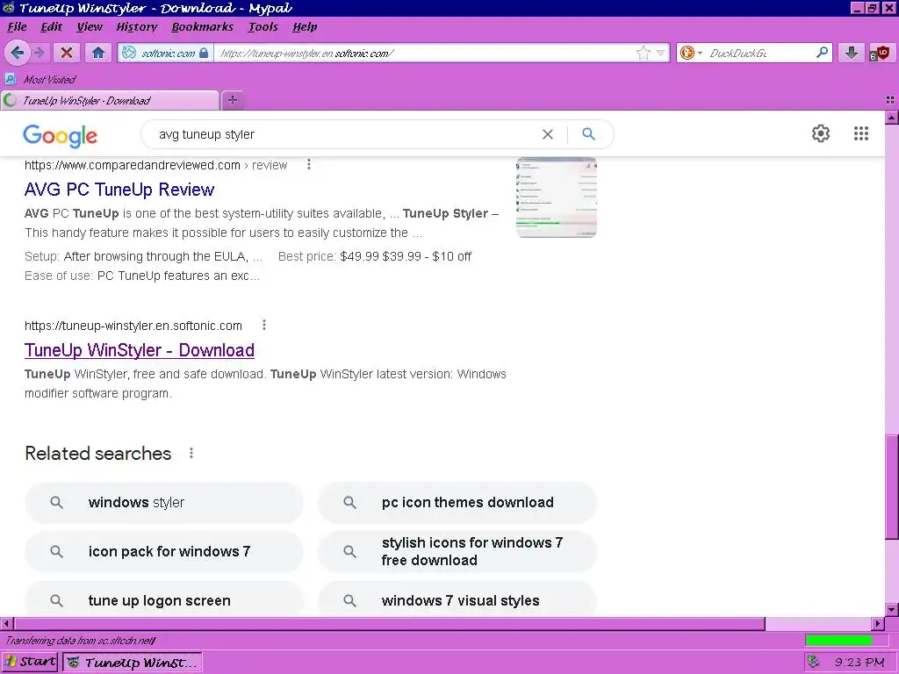Open the Tools menu

[x=263, y=27]
